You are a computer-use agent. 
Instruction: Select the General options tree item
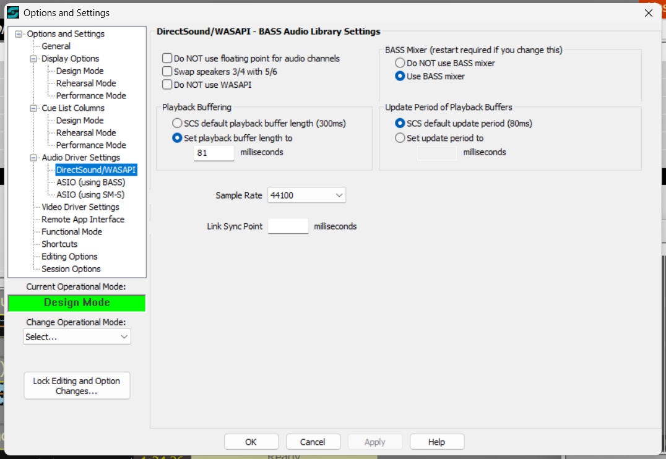pyautogui.click(x=56, y=46)
